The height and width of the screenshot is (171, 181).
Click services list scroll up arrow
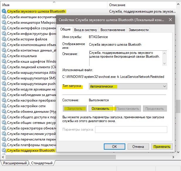click(178, 4)
